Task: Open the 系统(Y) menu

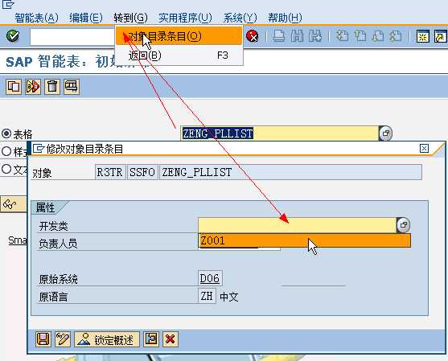Action: pyautogui.click(x=240, y=18)
